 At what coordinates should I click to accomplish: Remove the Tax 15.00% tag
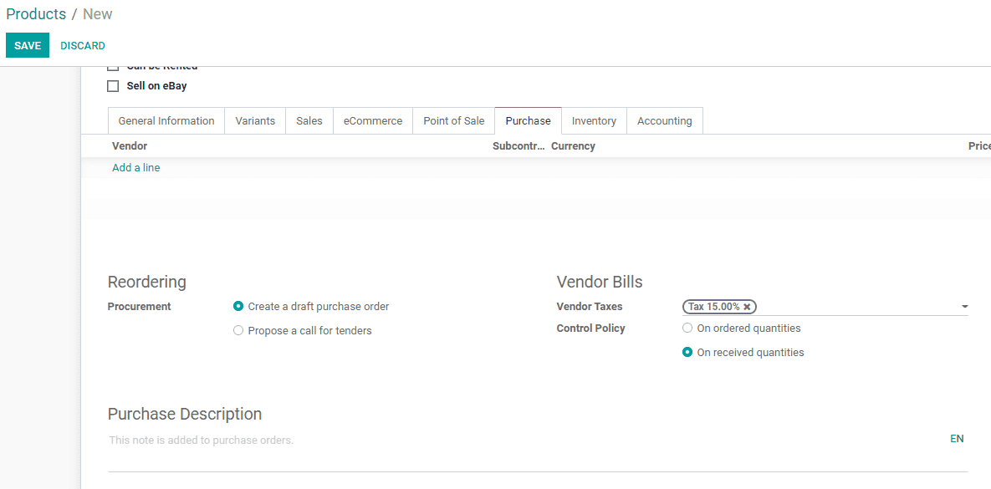pyautogui.click(x=747, y=307)
